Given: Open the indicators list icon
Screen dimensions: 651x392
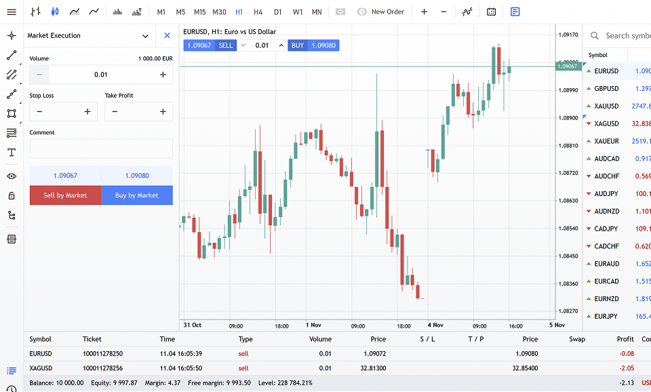Looking at the screenshot, I should pos(467,12).
